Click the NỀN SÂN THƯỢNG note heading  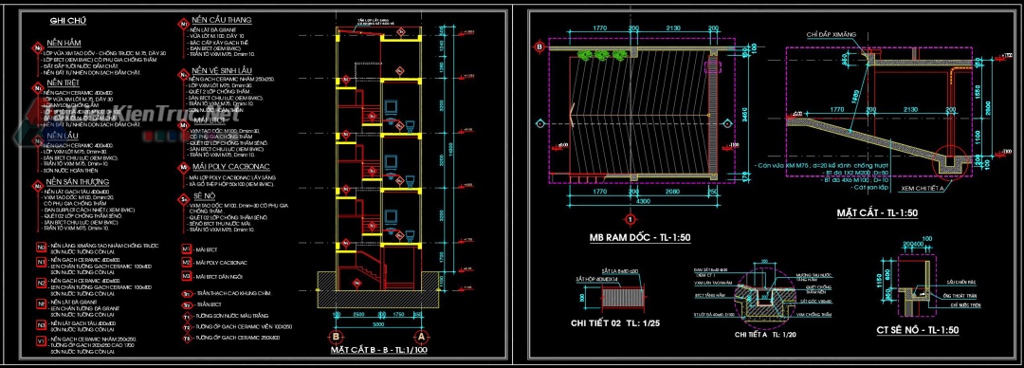click(x=77, y=181)
